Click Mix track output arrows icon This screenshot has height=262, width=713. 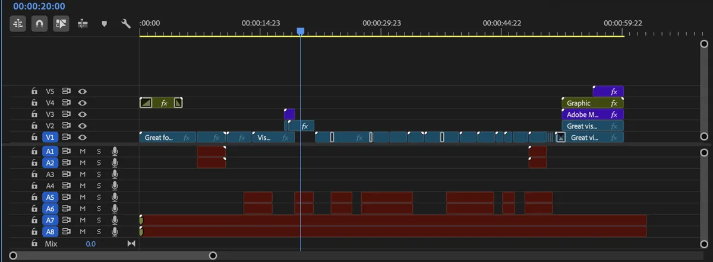[x=131, y=244]
